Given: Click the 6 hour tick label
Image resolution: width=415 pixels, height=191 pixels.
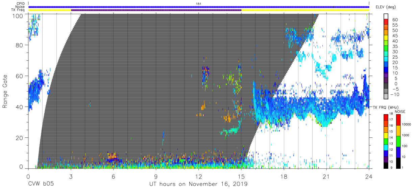Looking at the screenshot, I should [113, 176].
